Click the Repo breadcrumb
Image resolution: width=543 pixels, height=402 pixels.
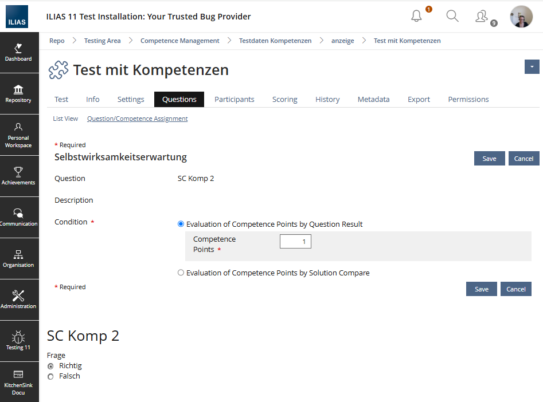tap(57, 41)
